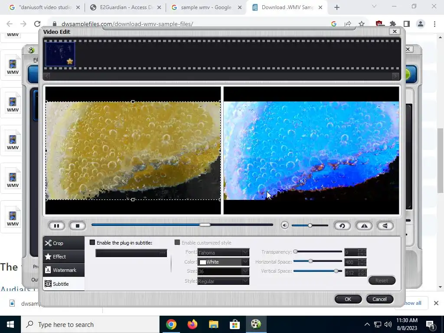444x333 pixels.
Task: Reload the page in Chrome
Action: pos(37,24)
